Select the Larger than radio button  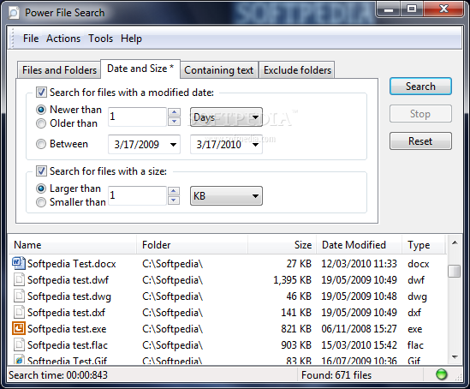coord(41,189)
